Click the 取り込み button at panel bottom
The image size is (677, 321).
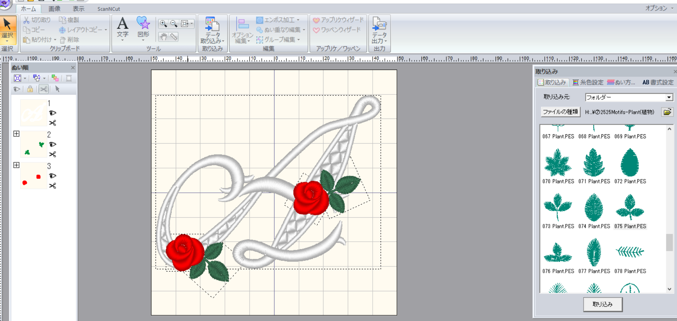603,304
